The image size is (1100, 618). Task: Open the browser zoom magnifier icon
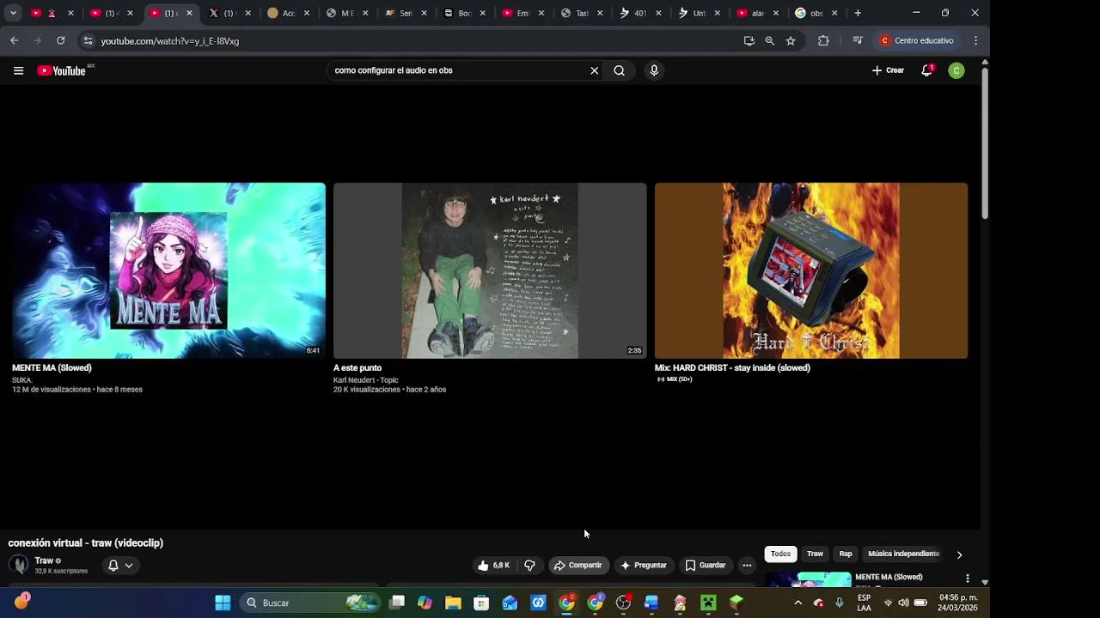tap(769, 40)
